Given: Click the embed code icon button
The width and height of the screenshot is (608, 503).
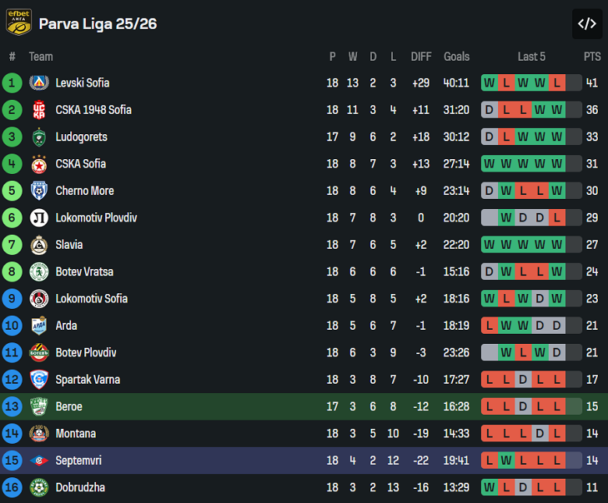Looking at the screenshot, I should click(587, 23).
